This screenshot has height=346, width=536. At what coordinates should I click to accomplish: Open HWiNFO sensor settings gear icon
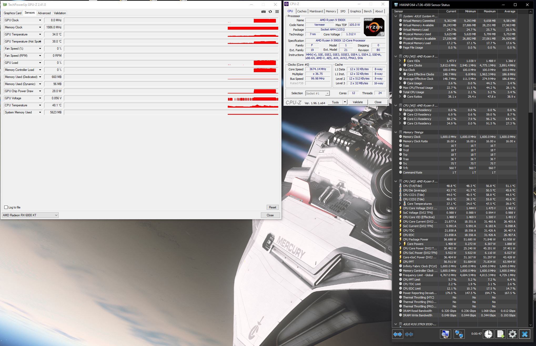(513, 334)
